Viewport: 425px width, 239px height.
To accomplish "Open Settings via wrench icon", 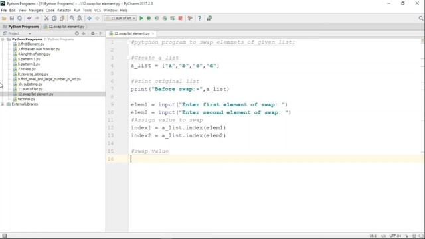I will (x=190, y=18).
